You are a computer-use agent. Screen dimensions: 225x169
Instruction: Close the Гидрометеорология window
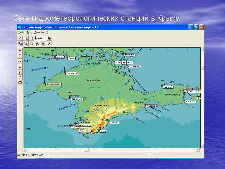pyautogui.click(x=201, y=27)
